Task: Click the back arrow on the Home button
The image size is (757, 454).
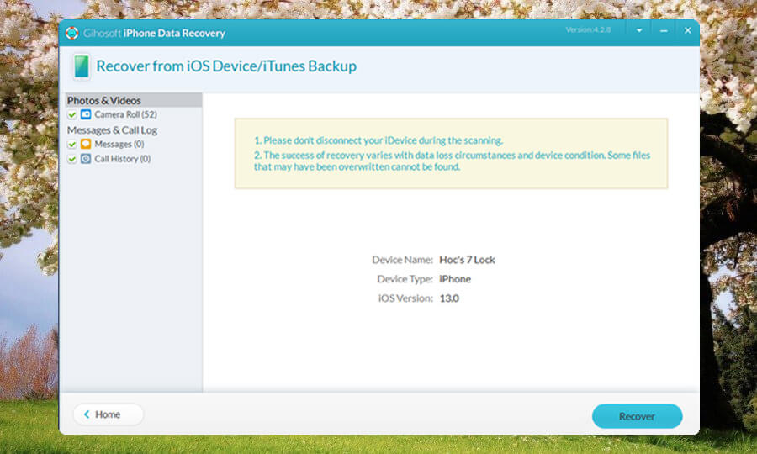Action: 86,414
